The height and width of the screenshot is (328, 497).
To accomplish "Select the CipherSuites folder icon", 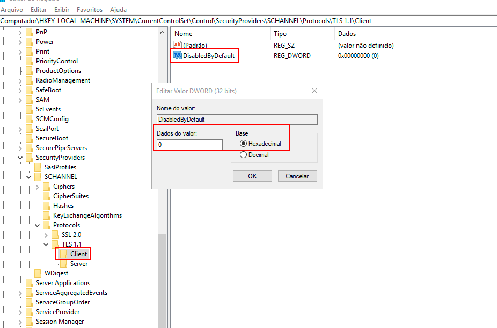I will 46,196.
